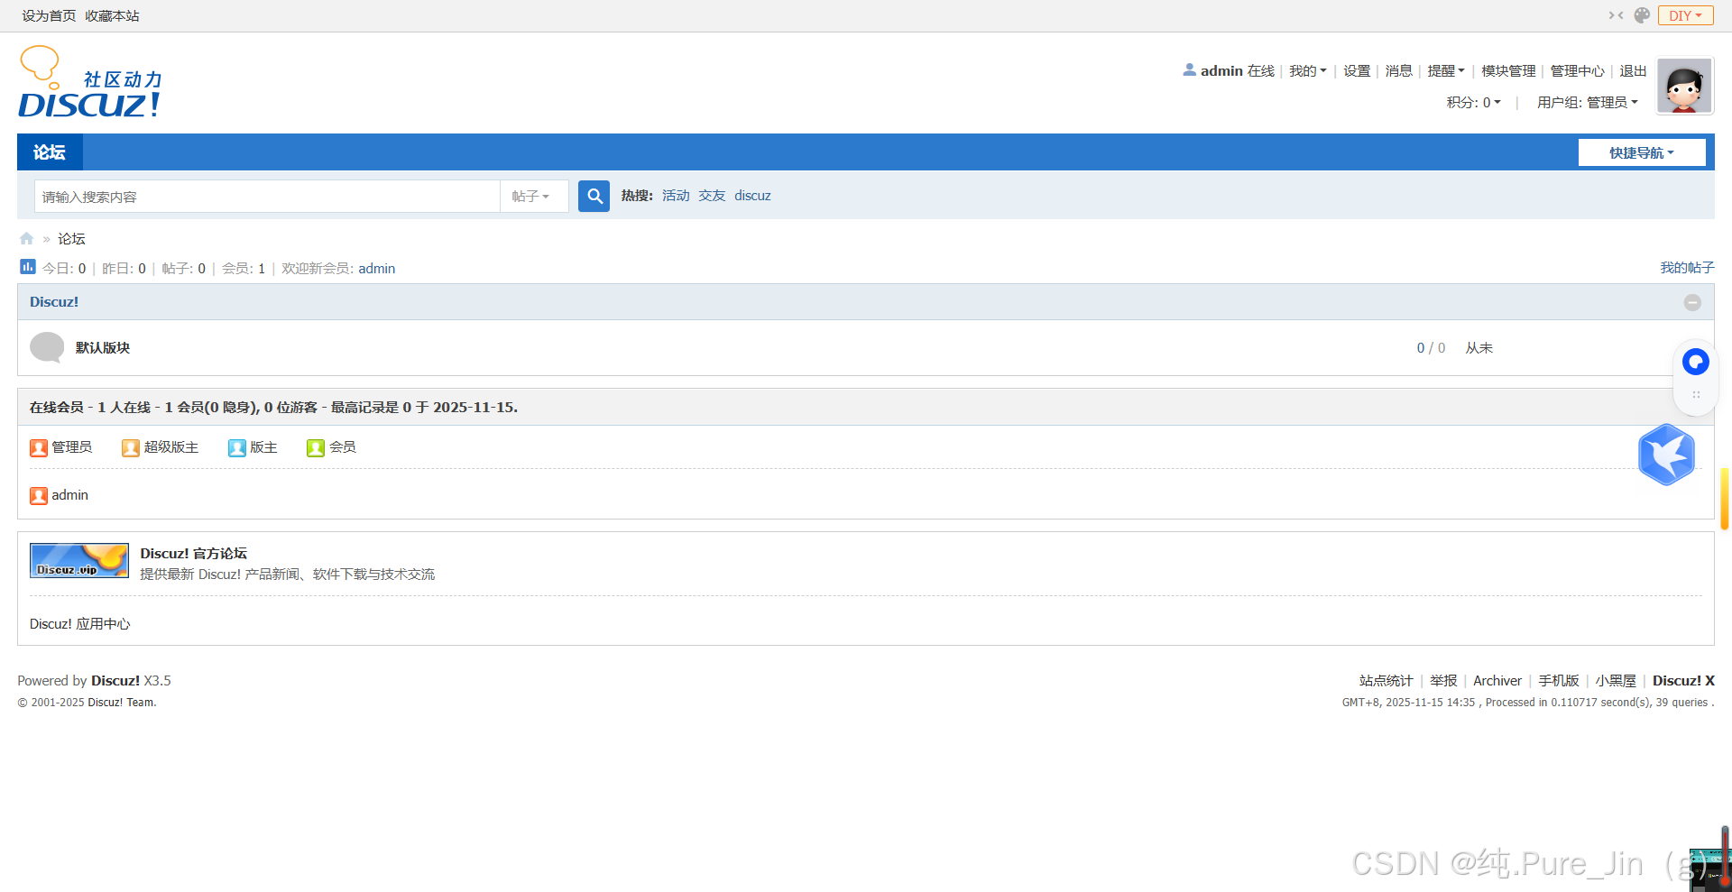Click the admin user icon in header
The width and height of the screenshot is (1732, 892).
click(1190, 69)
